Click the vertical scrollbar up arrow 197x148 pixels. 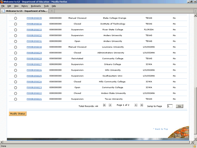point(195,15)
